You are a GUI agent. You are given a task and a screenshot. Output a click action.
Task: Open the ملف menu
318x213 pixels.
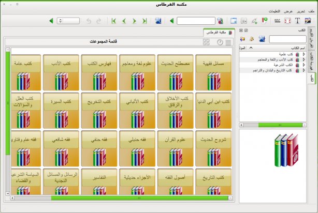[x=311, y=11]
